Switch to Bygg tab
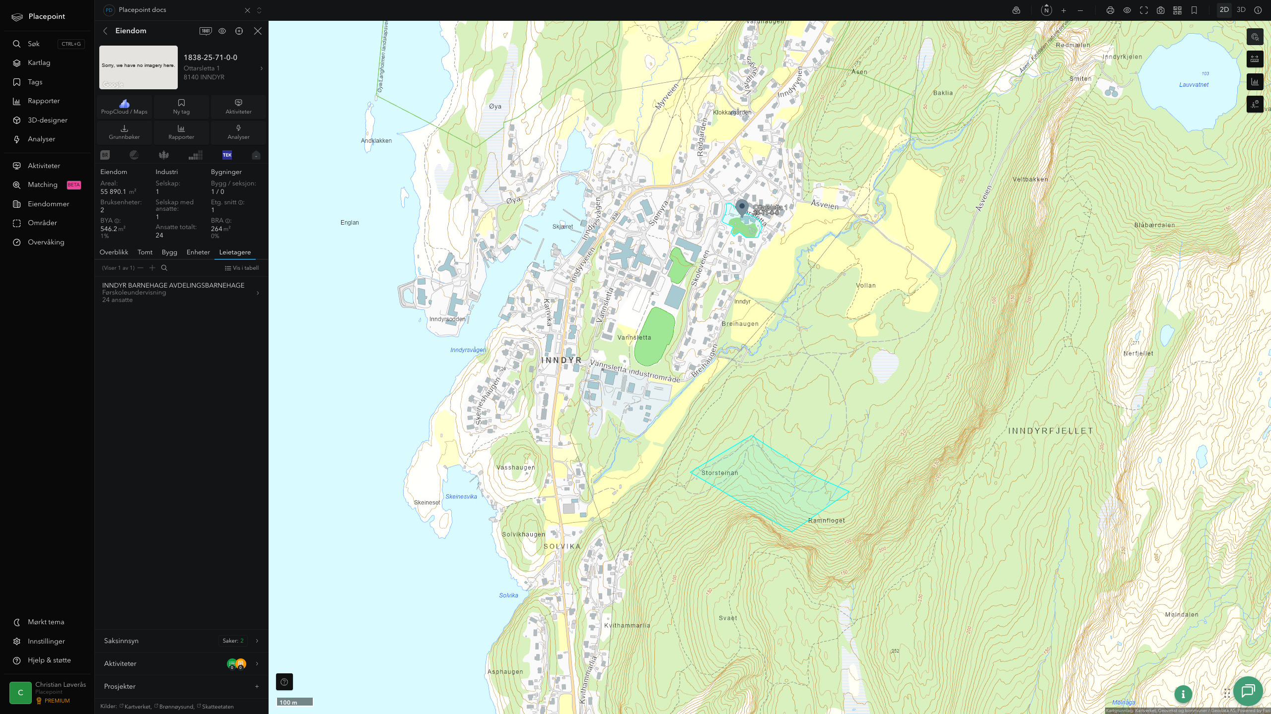 click(x=169, y=252)
